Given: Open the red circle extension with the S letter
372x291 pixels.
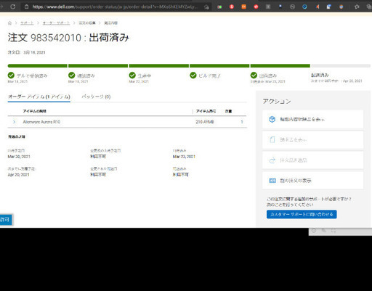Looking at the screenshot, I should (x=232, y=7).
